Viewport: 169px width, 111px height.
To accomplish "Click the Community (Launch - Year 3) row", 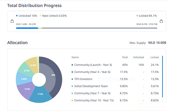I will click(x=115, y=65).
